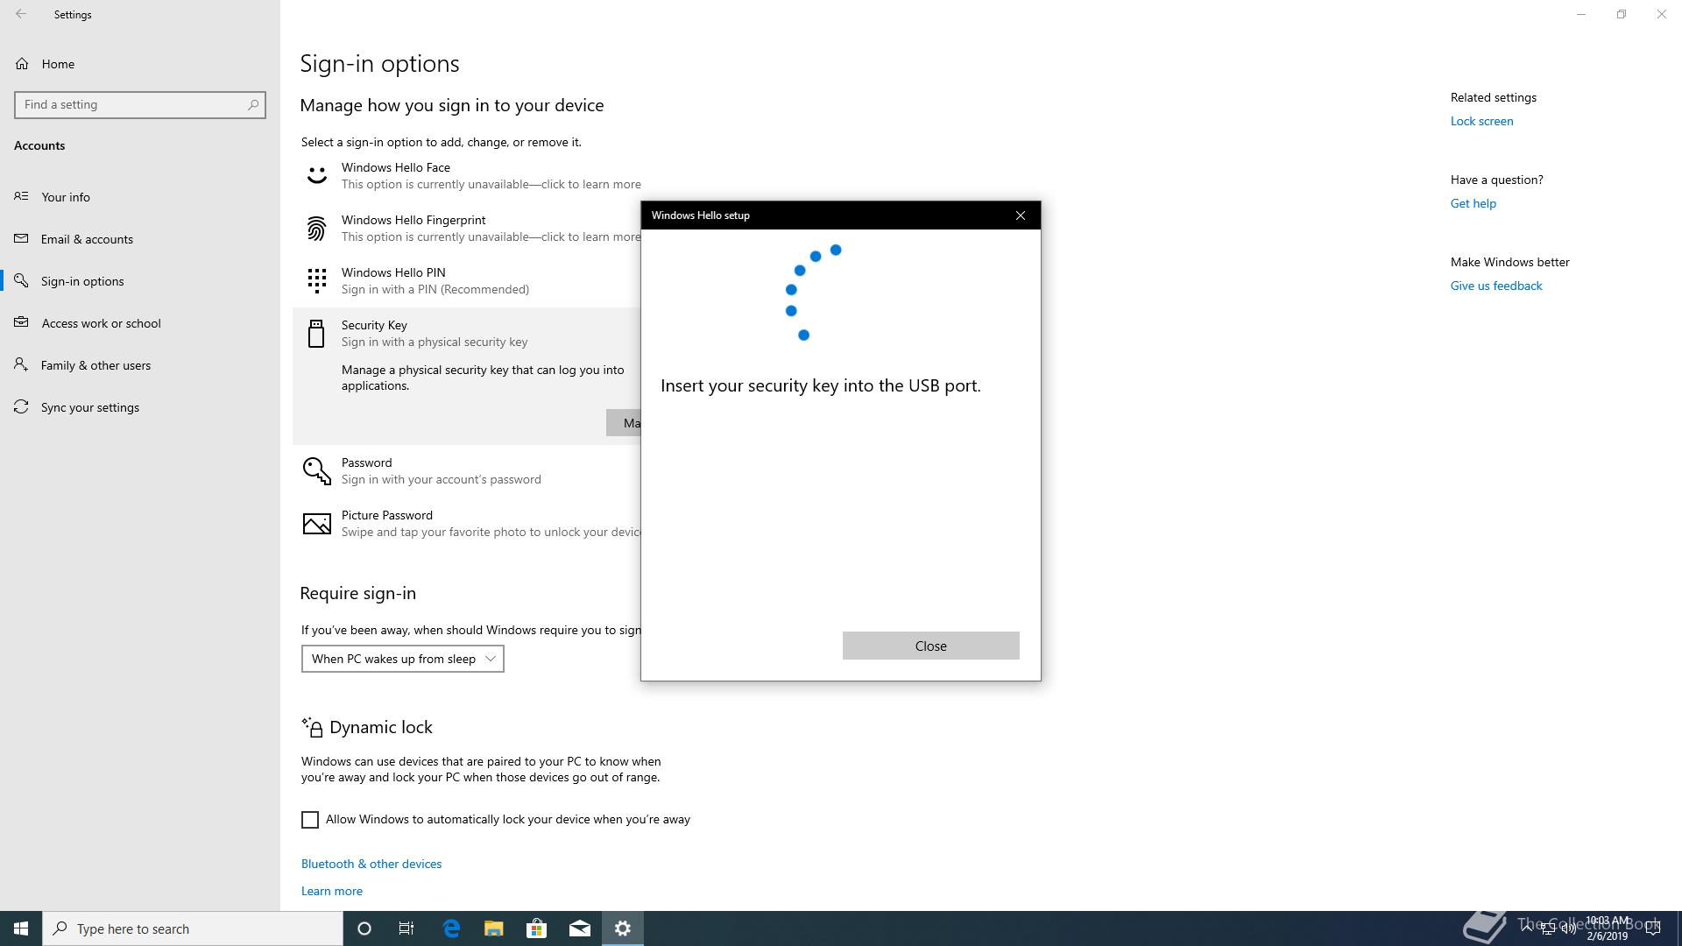The image size is (1682, 946).
Task: Open the Home settings page
Action: pyautogui.click(x=140, y=64)
